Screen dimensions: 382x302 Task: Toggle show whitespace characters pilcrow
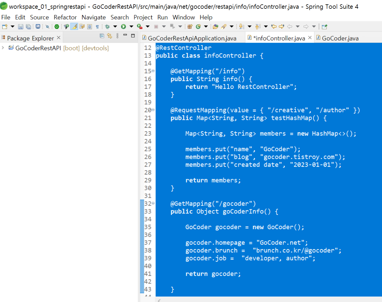[x=98, y=27]
